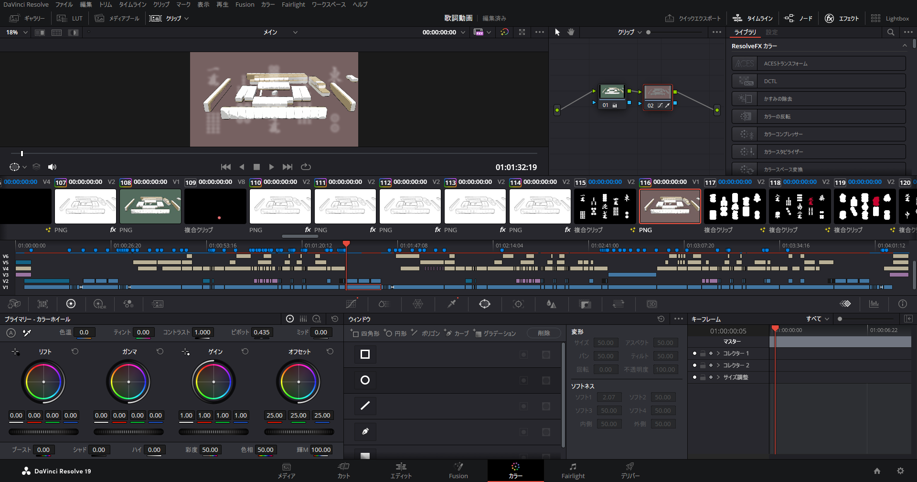Viewport: 917px width, 482px height.
Task: Open the Curves palette
Action: (x=351, y=304)
